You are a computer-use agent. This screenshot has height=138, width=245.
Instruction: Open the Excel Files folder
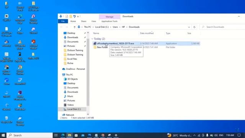point(72,59)
